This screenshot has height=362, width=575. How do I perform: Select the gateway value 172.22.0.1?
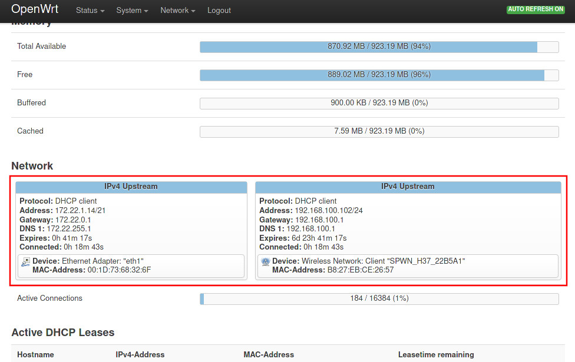tap(73, 220)
